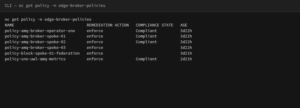This screenshot has width=300, height=108.
Task: Click the NAME column header
Action: [9, 25]
